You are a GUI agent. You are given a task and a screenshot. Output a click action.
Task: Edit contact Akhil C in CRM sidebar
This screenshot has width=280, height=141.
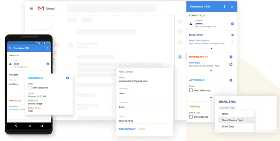point(232,24)
